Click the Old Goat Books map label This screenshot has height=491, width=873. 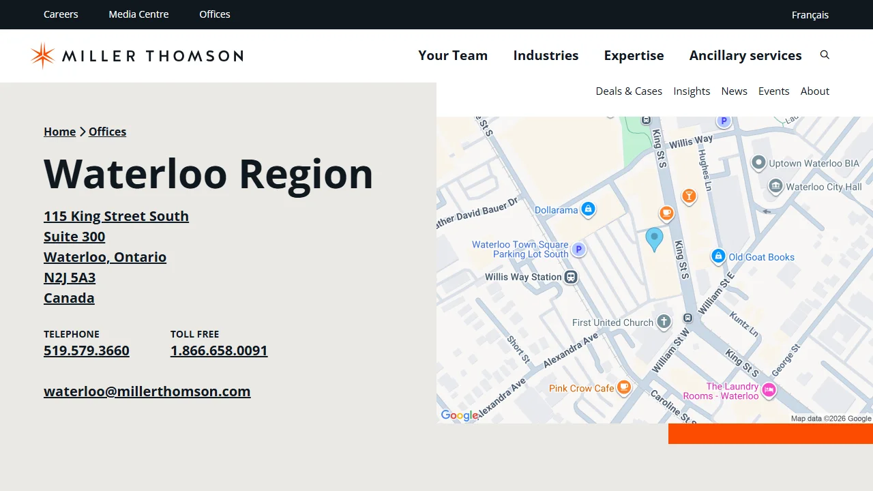761,257
